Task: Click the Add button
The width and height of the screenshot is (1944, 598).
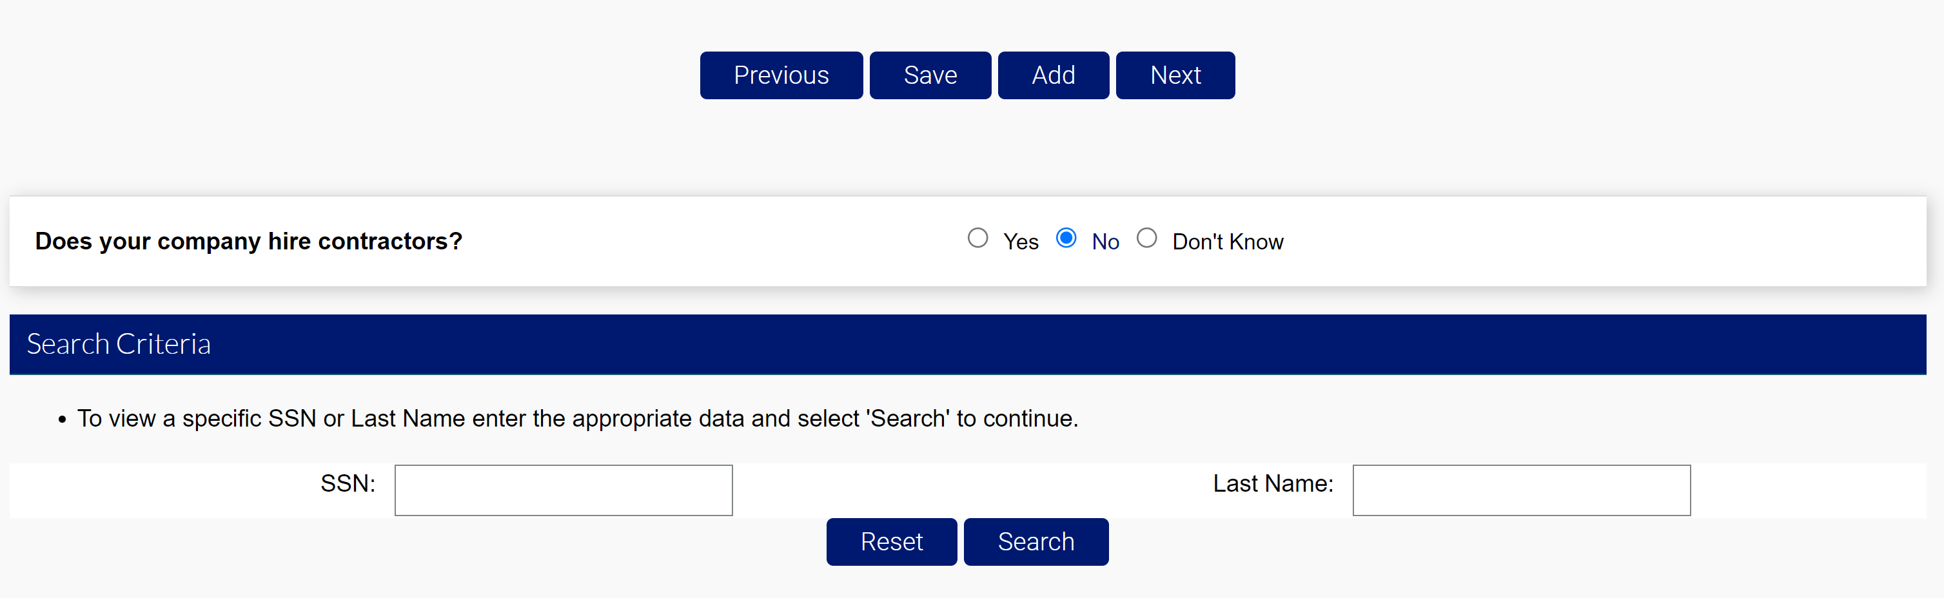Action: [1054, 75]
